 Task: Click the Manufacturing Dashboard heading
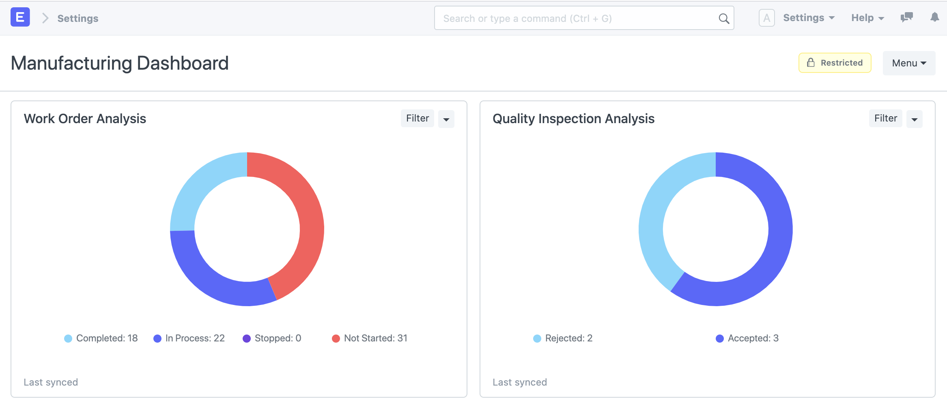pyautogui.click(x=120, y=63)
